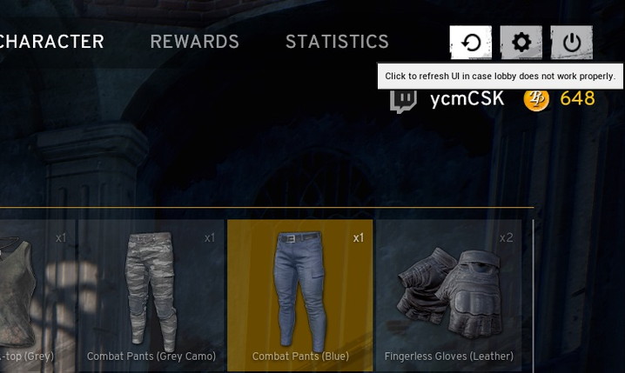Open settings with the gear icon
Image resolution: width=625 pixels, height=373 pixels.
click(521, 43)
